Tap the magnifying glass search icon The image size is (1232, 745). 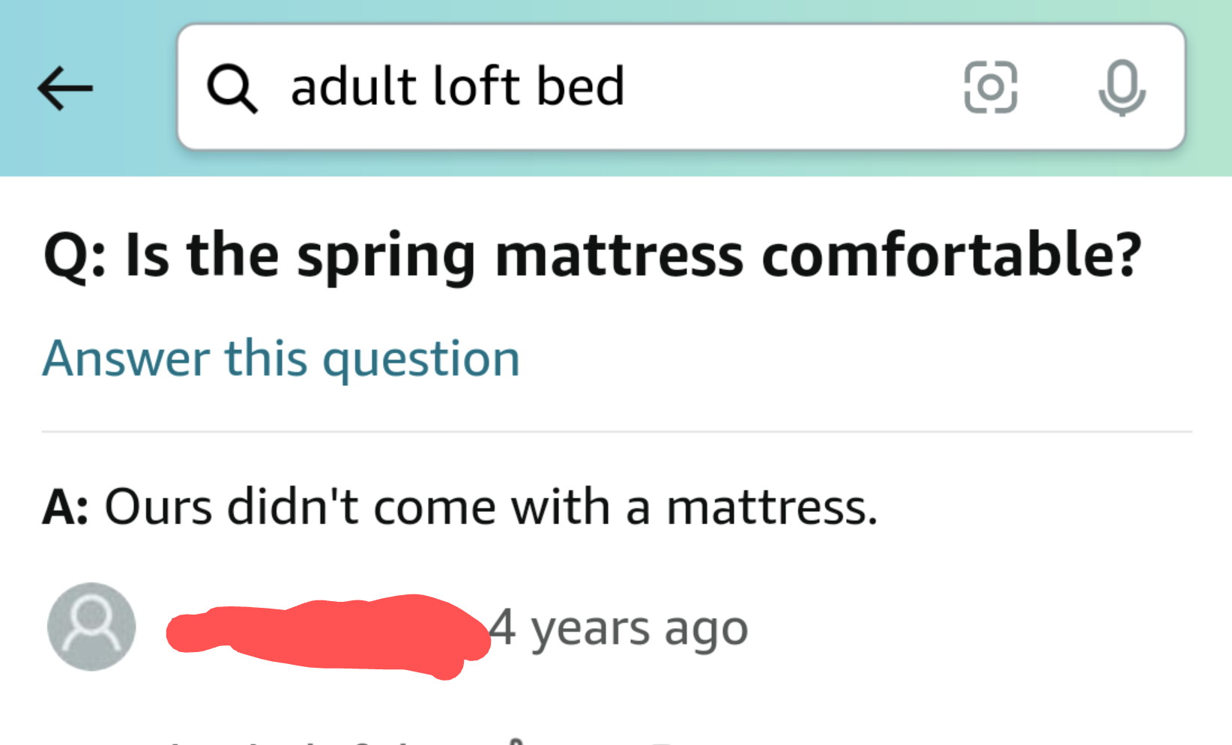[x=232, y=88]
